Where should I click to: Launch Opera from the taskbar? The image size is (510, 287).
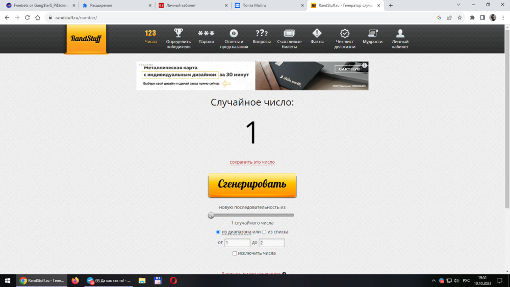point(173,280)
